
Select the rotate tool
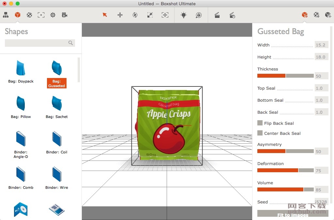point(135,15)
